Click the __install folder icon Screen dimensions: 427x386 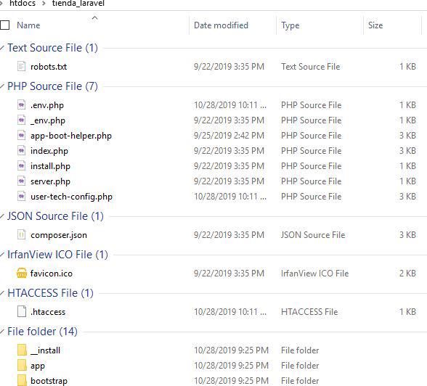pyautogui.click(x=22, y=350)
